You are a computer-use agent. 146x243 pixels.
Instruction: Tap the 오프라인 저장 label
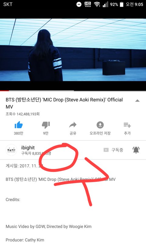pos(100,133)
